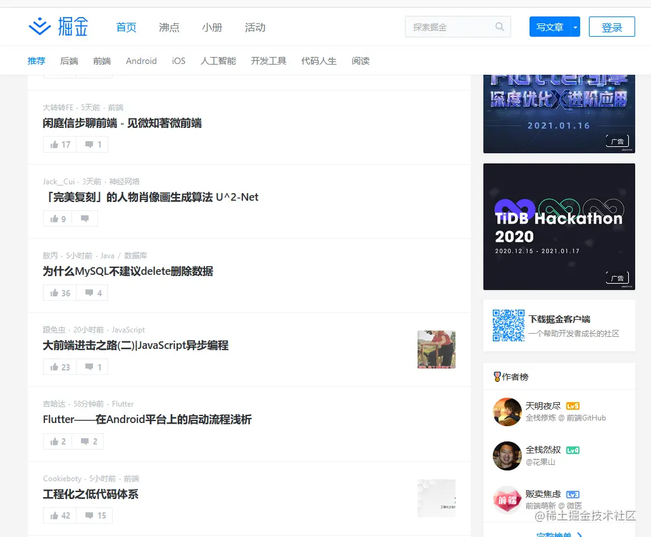Click the 写文章 button

(x=550, y=27)
